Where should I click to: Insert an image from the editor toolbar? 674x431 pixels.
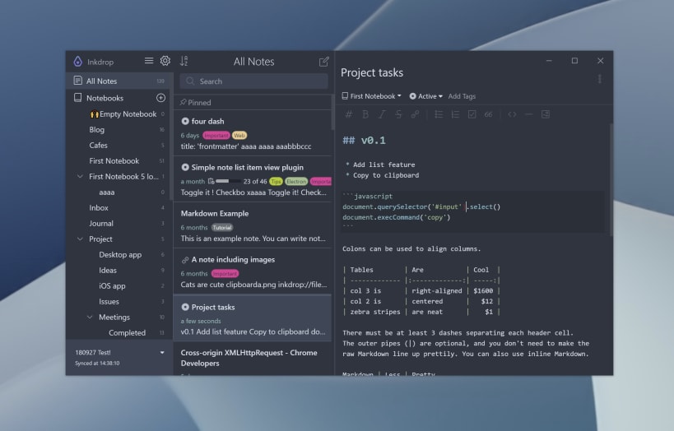[x=546, y=114]
